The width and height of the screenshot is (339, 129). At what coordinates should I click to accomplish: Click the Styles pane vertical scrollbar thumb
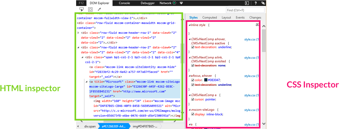coord(264,41)
